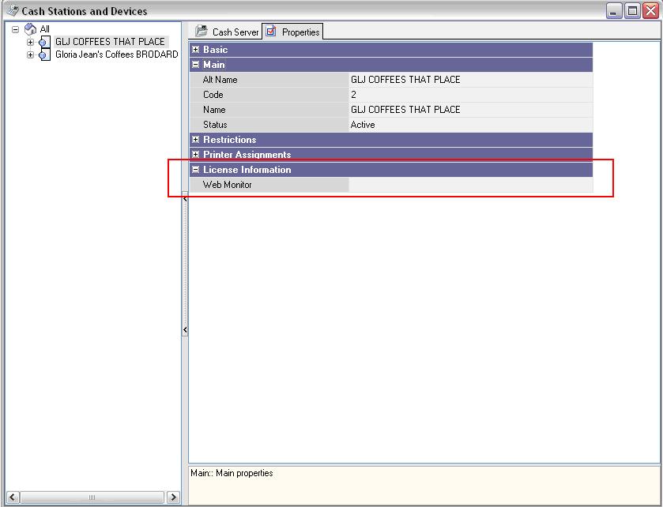
Task: Select the Code property label
Action: pyautogui.click(x=213, y=95)
